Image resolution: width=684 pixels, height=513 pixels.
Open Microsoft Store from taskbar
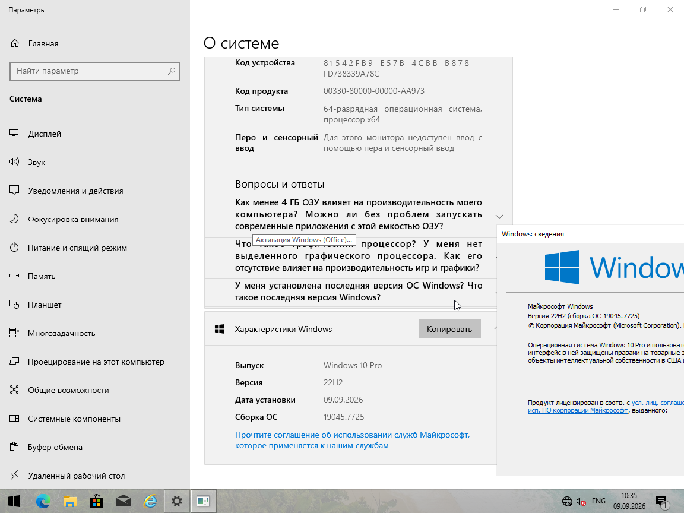coord(96,501)
